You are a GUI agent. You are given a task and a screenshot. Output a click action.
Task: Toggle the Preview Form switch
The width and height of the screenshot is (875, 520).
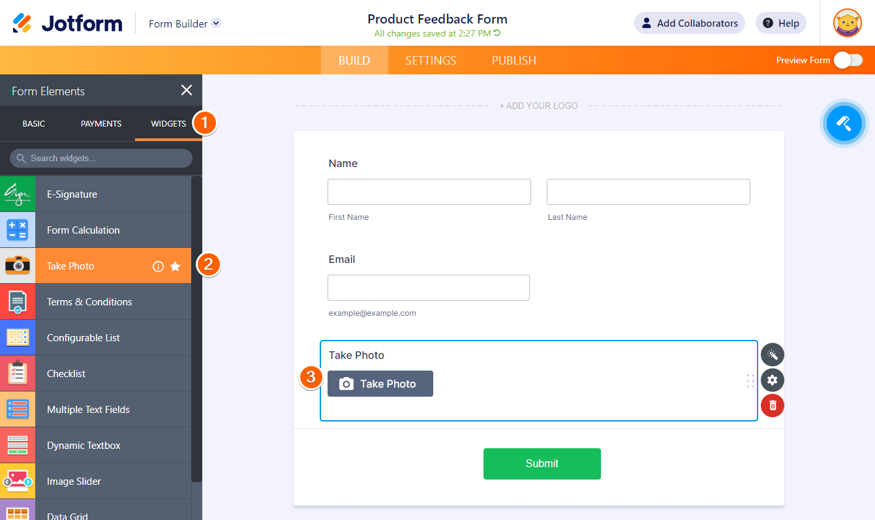pyautogui.click(x=848, y=60)
